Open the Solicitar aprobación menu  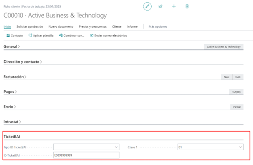30,27
